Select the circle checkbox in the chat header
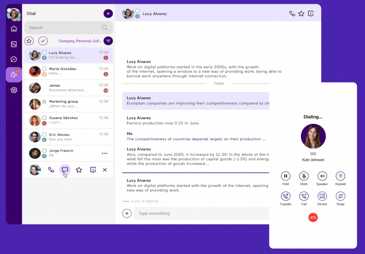The image size is (365, 254). 137,11
